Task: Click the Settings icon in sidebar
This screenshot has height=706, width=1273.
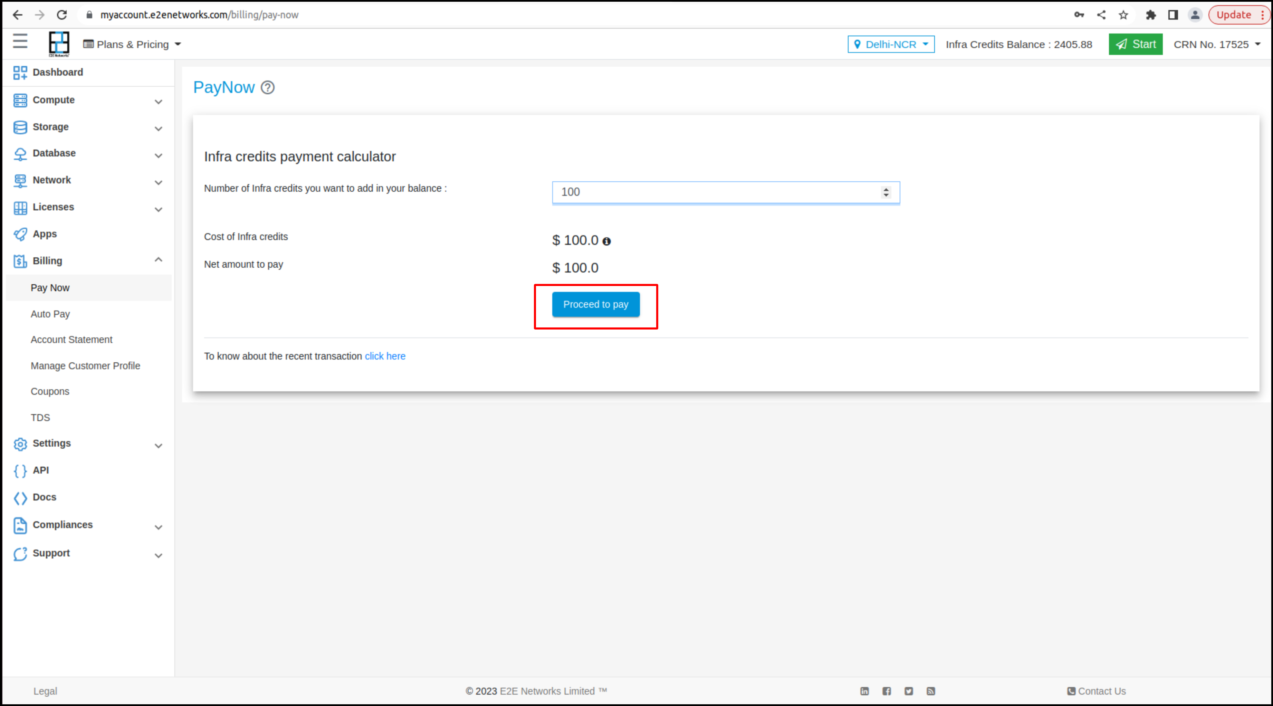Action: 19,443
